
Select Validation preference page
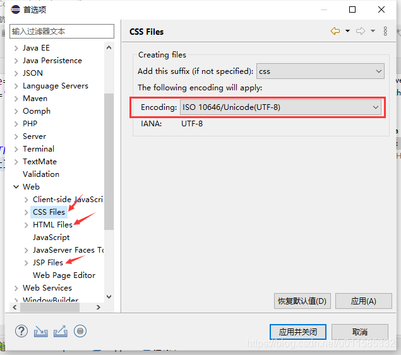click(41, 174)
